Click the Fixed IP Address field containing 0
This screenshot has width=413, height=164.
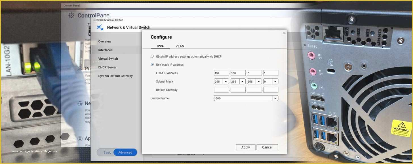coord(254,73)
